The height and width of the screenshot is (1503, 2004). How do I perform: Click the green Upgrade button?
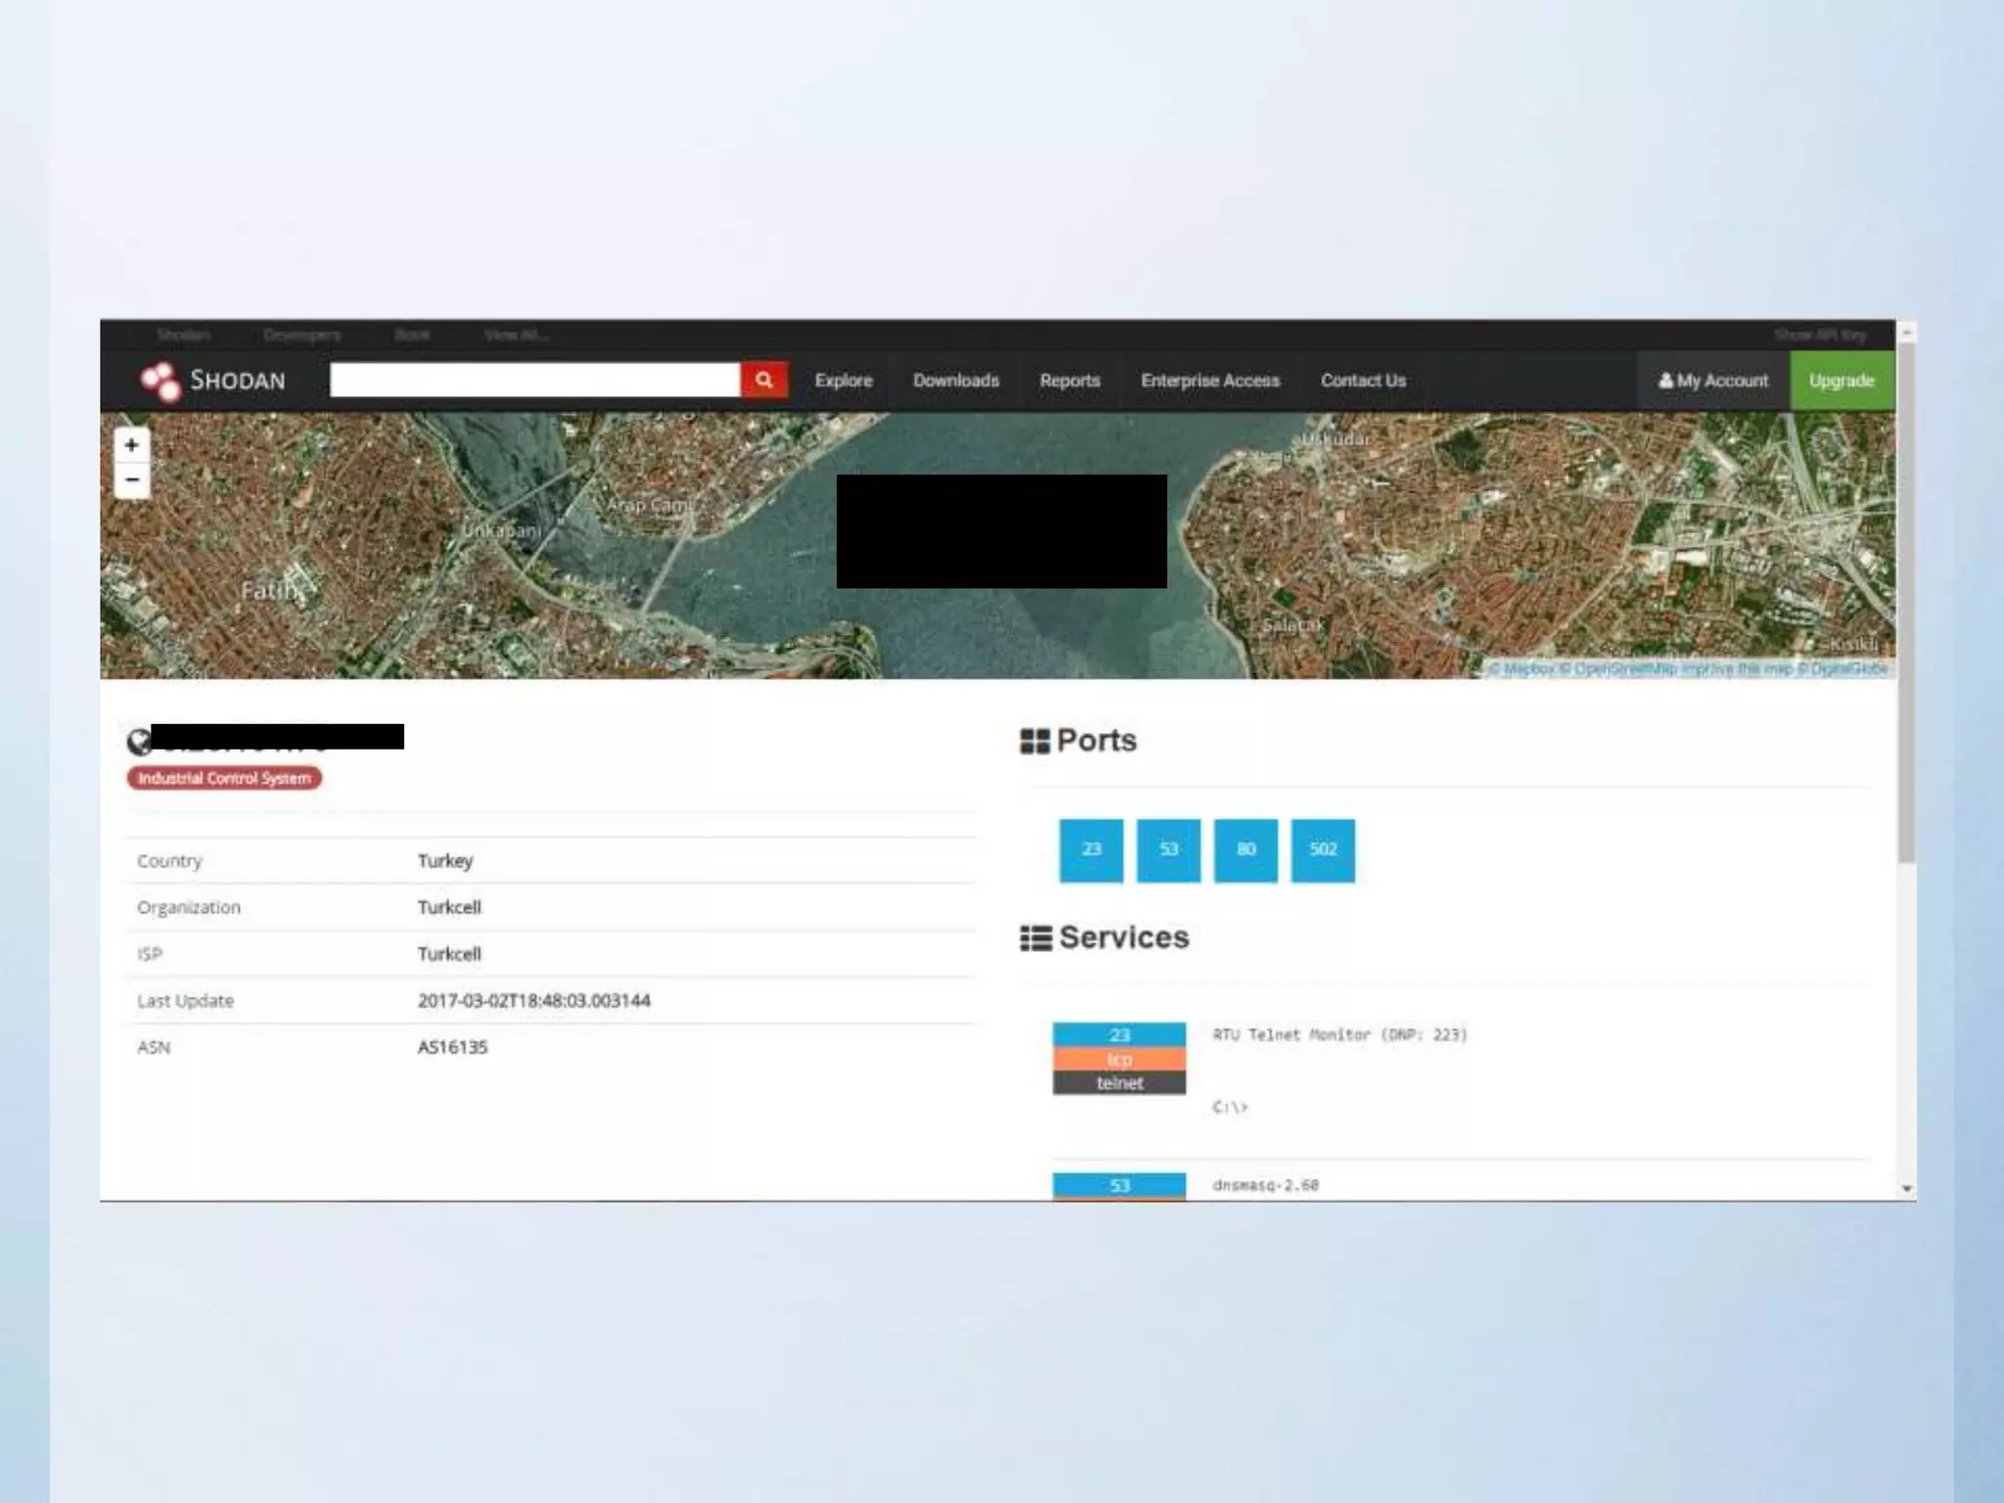(1841, 381)
